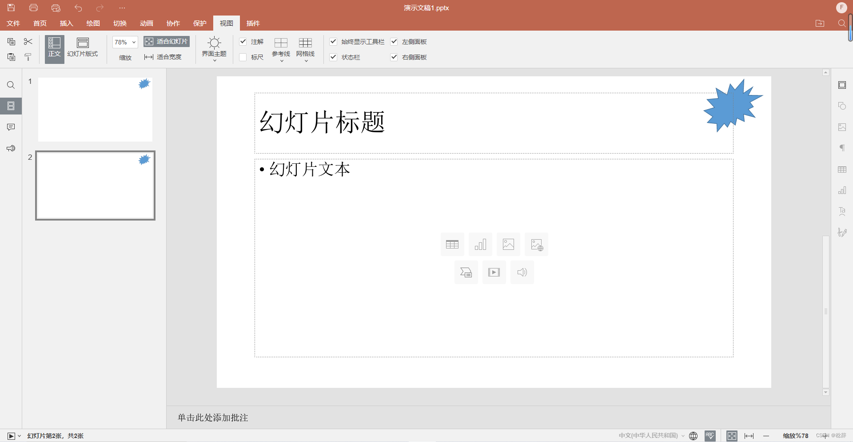This screenshot has height=442, width=853.
Task: Switch to the 绘图 tab
Action: click(93, 23)
